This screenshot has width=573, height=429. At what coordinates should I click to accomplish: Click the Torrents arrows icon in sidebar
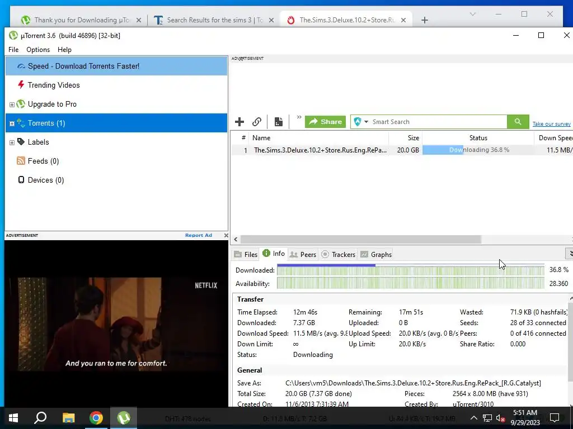[x=21, y=123]
